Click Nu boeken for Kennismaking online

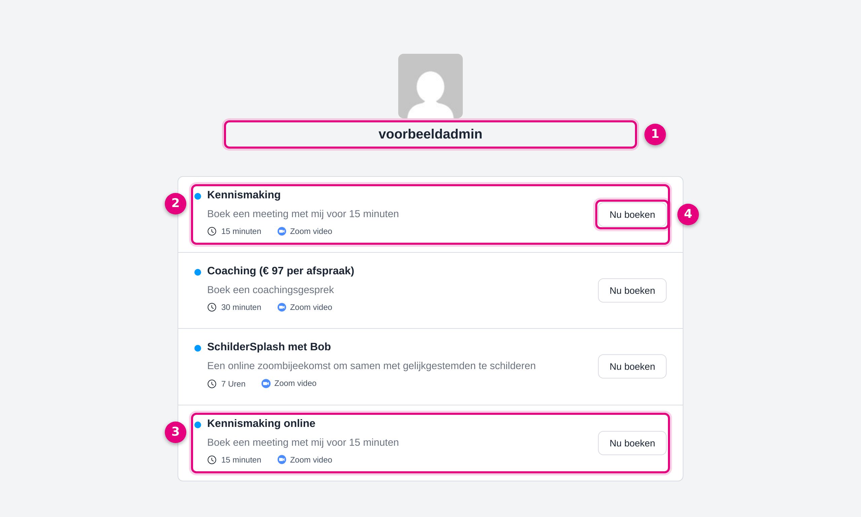(632, 443)
